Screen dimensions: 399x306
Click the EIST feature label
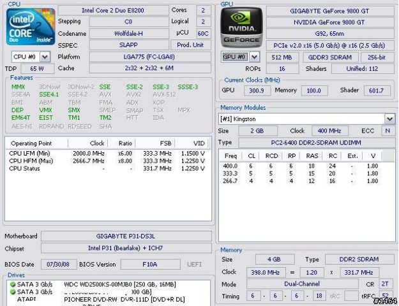point(46,118)
